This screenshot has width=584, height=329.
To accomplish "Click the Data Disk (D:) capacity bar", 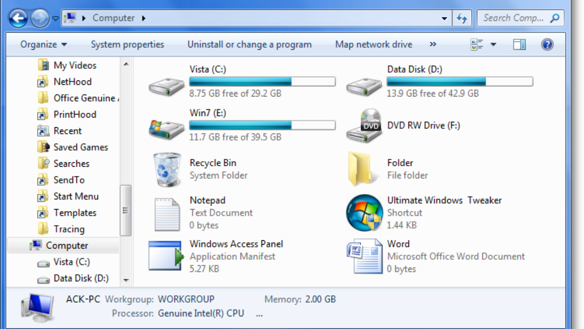I will [x=460, y=81].
